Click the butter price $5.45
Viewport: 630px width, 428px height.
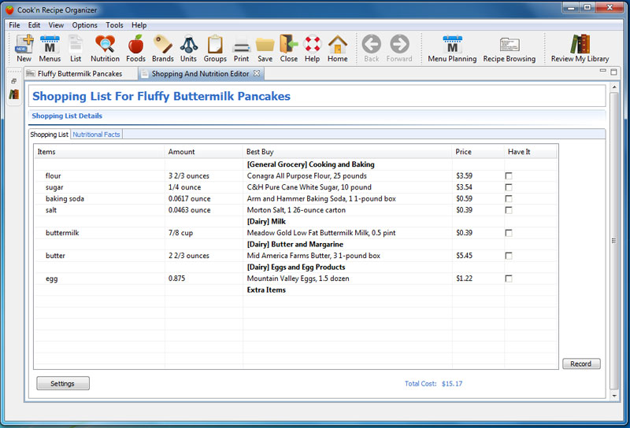pos(464,256)
